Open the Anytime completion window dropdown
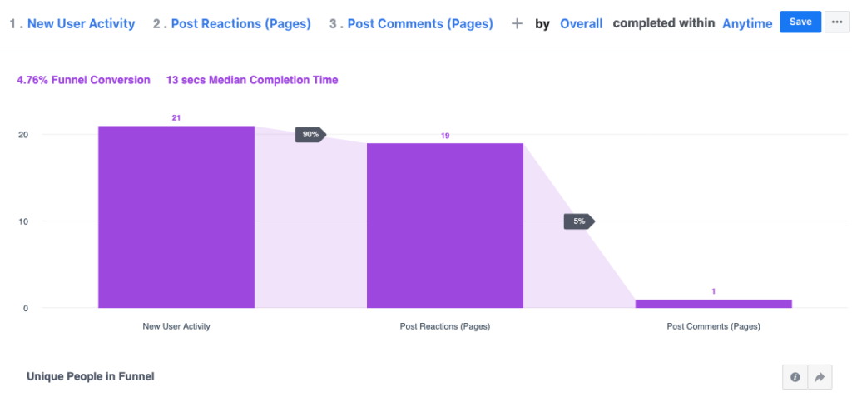The height and width of the screenshot is (402, 852). click(747, 24)
